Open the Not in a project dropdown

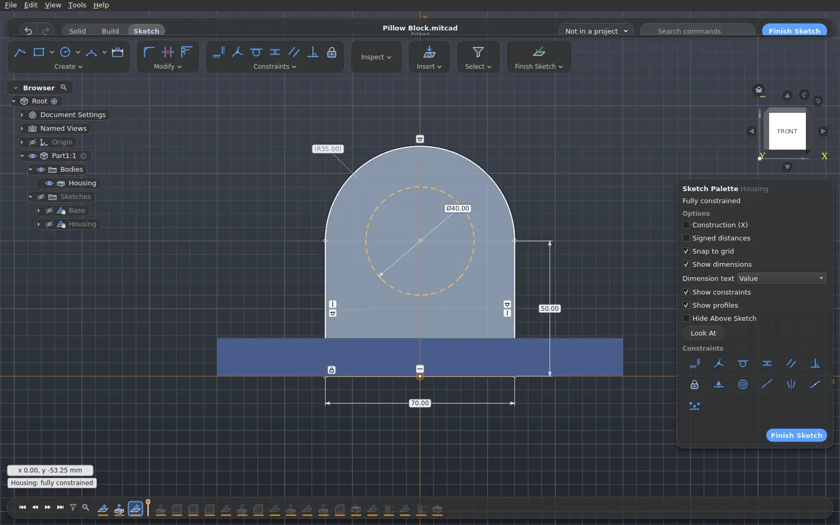[x=596, y=31]
